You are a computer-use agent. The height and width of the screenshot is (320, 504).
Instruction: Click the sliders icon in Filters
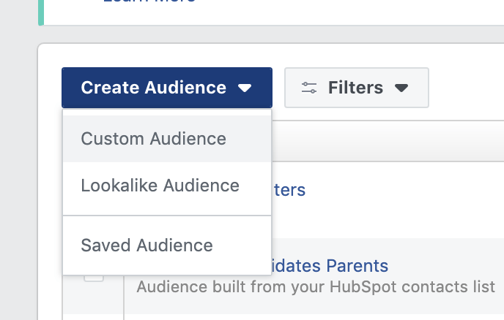coord(309,88)
